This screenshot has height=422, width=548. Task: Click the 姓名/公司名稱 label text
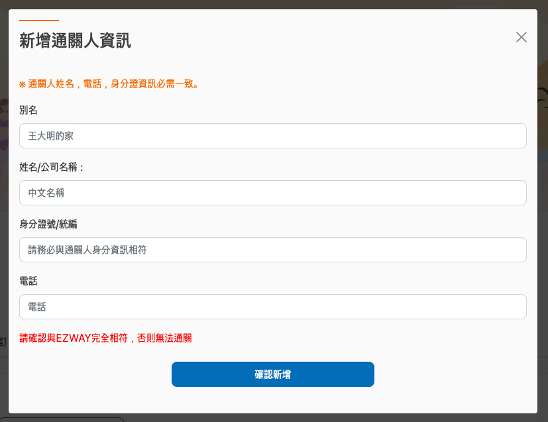pyautogui.click(x=52, y=167)
